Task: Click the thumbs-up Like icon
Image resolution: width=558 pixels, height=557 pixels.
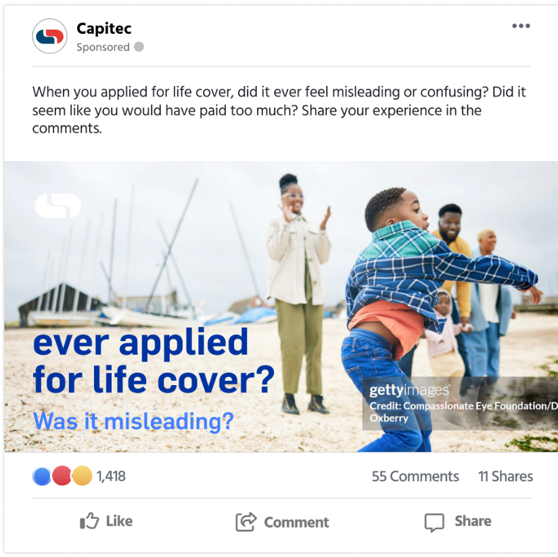Action: [x=89, y=521]
